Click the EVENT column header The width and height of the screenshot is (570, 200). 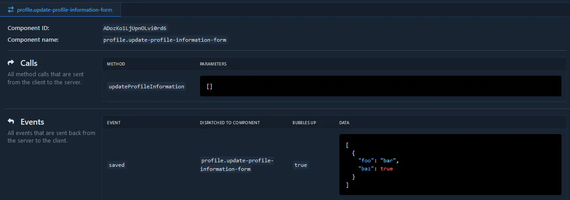114,123
